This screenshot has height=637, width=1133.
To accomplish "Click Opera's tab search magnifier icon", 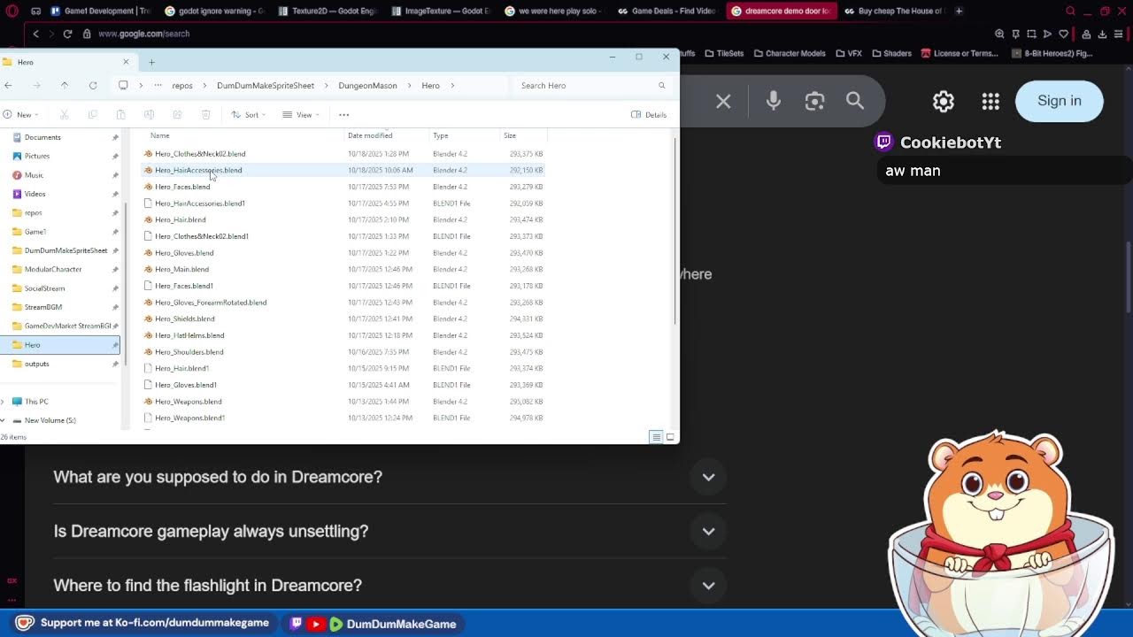I will pyautogui.click(x=1070, y=12).
